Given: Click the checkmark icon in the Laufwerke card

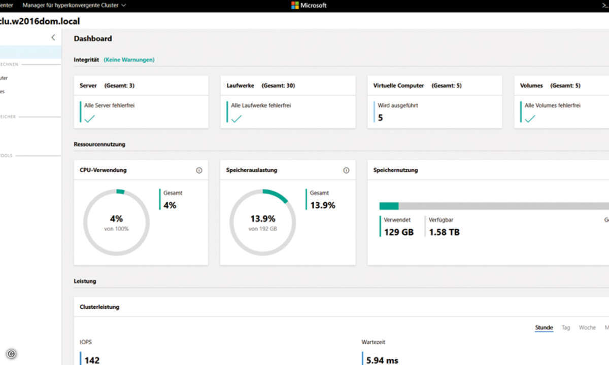Looking at the screenshot, I should pos(236,119).
